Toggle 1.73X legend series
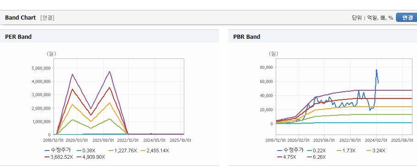 coord(346,150)
